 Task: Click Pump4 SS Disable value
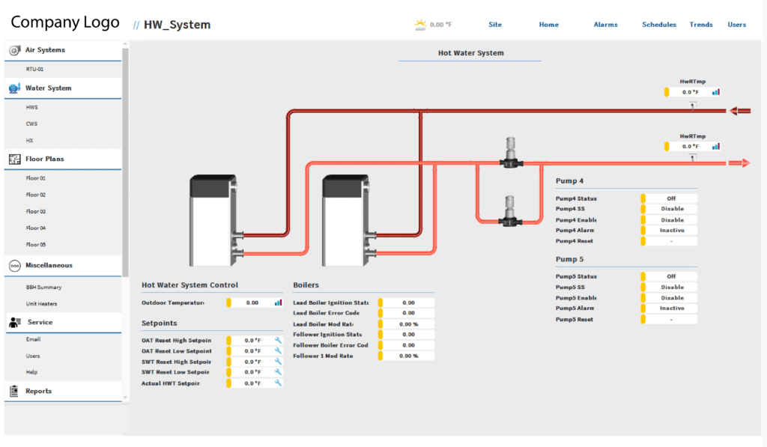click(x=671, y=209)
